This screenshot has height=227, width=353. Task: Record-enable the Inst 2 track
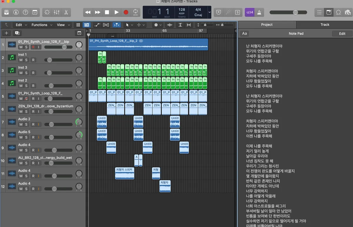click(33, 86)
